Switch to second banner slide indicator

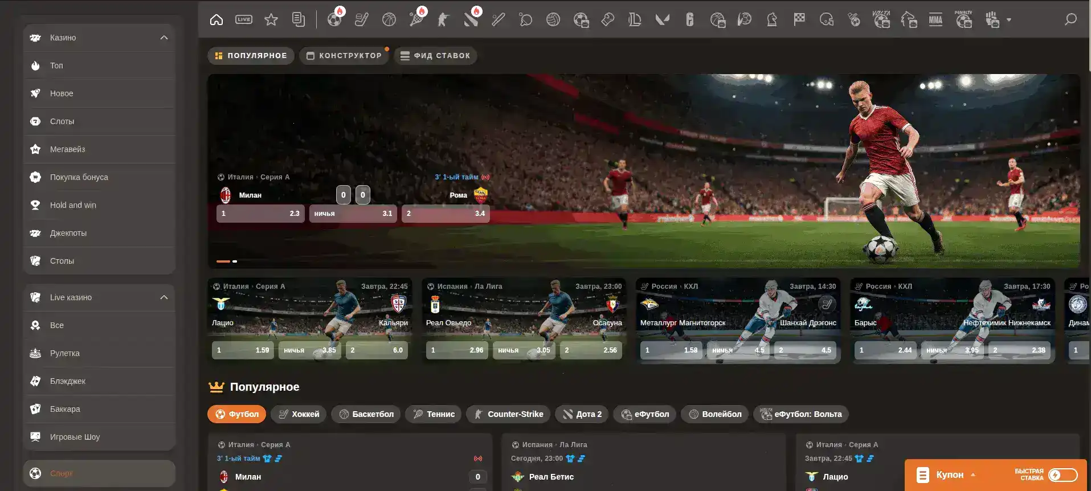point(235,261)
